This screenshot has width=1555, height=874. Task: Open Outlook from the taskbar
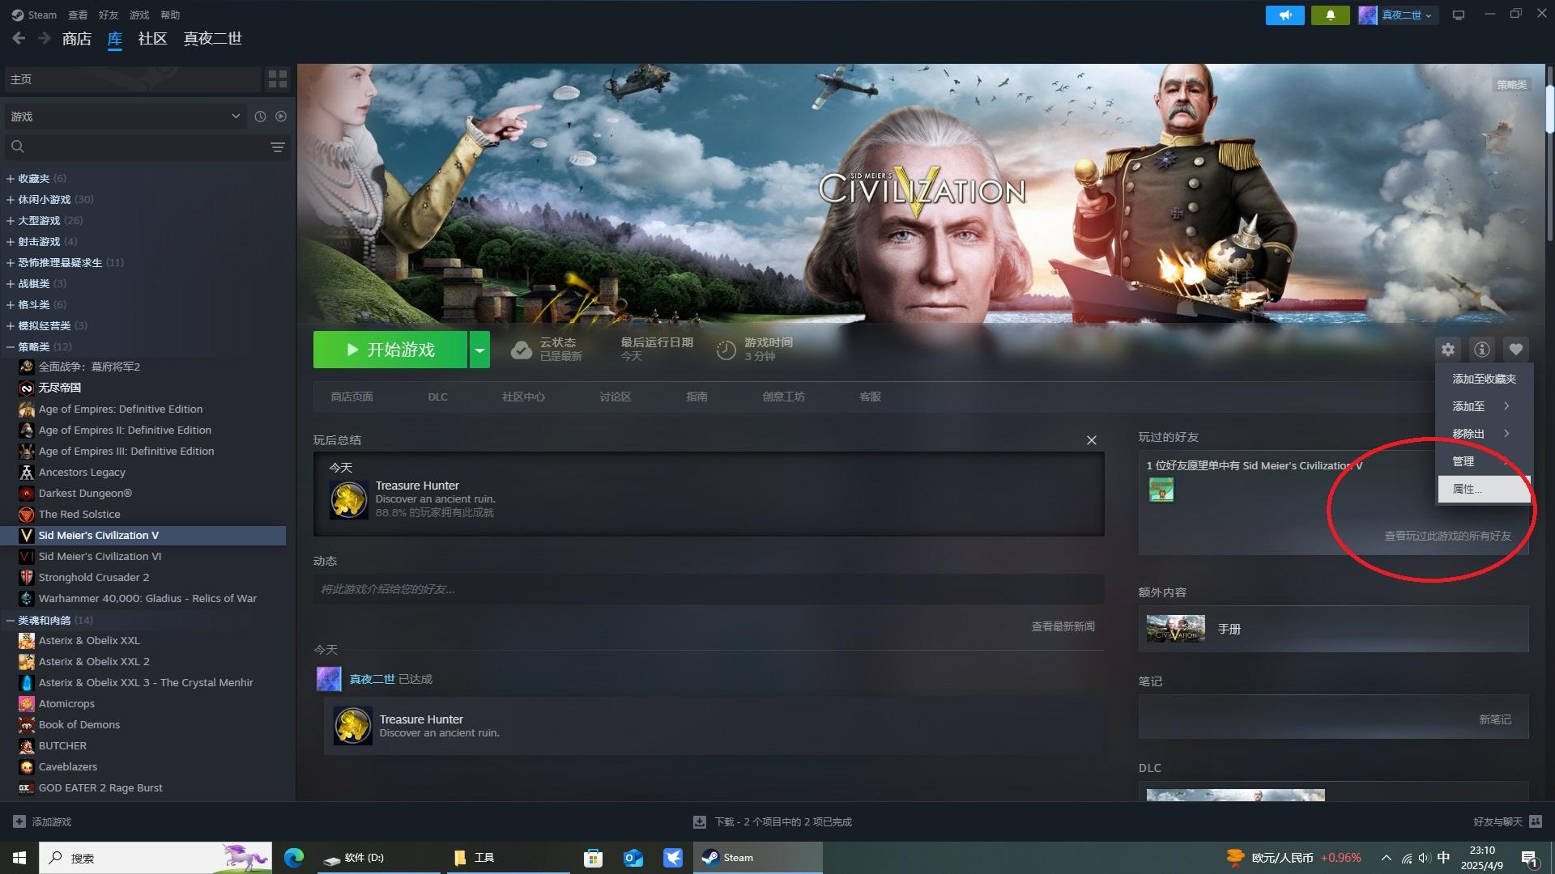[x=633, y=858]
